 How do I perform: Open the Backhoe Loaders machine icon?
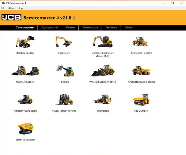pyautogui.click(x=25, y=41)
